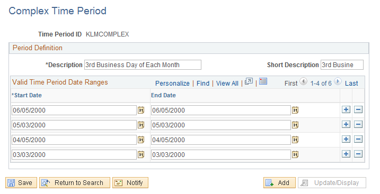The image size is (380, 194).
Task: Sort by End Date column header
Action: 163,95
